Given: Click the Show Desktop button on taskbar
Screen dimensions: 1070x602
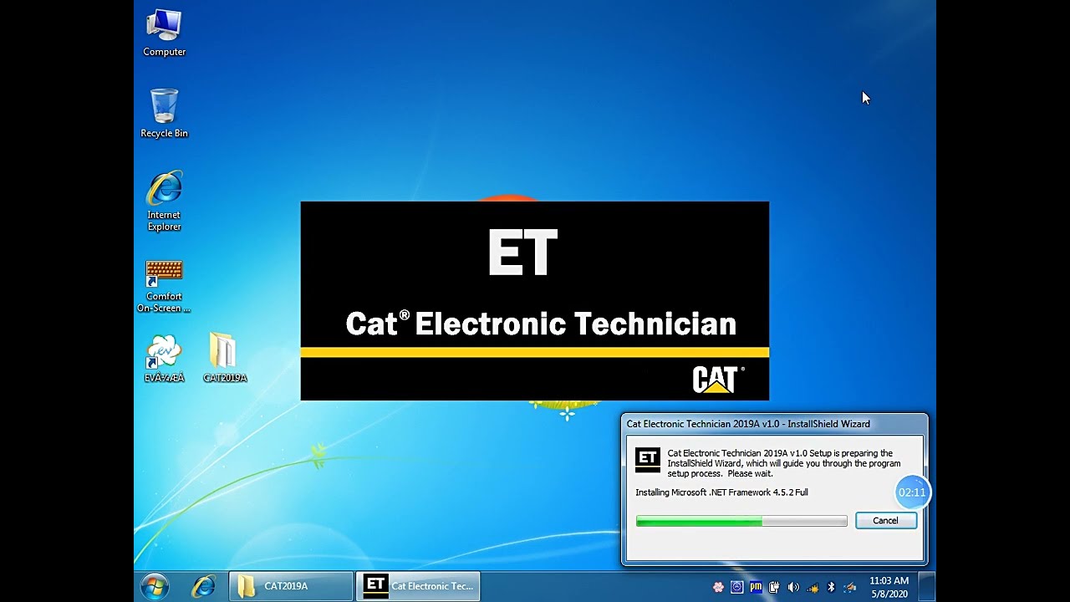Looking at the screenshot, I should [927, 587].
